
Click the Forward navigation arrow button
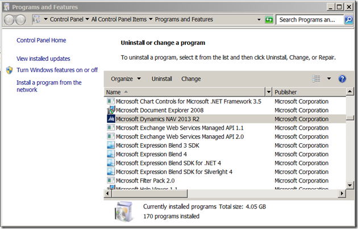click(20, 20)
